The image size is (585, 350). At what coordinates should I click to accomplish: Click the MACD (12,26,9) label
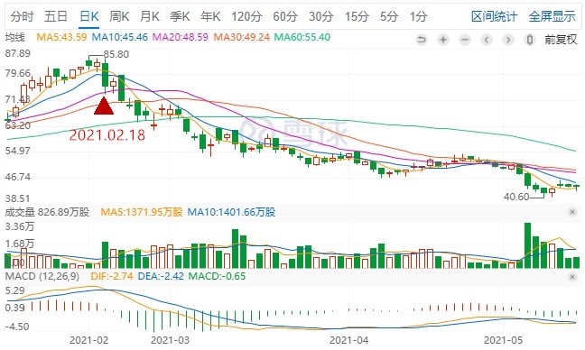[42, 277]
